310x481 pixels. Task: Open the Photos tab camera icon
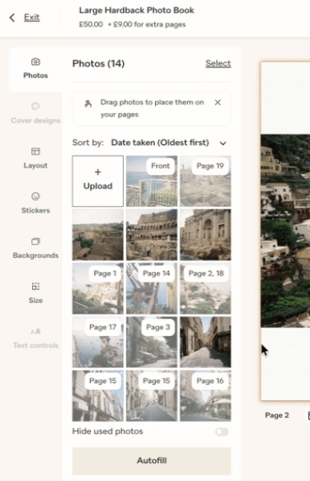(35, 62)
